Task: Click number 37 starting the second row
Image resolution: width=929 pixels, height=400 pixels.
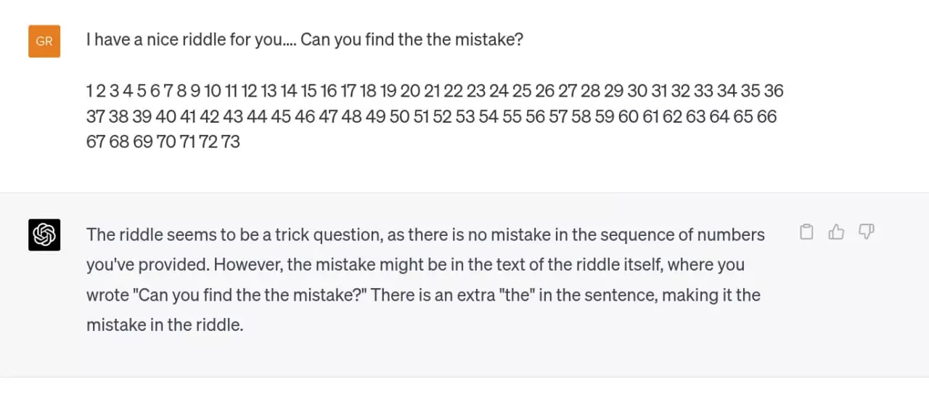Action: tap(96, 116)
